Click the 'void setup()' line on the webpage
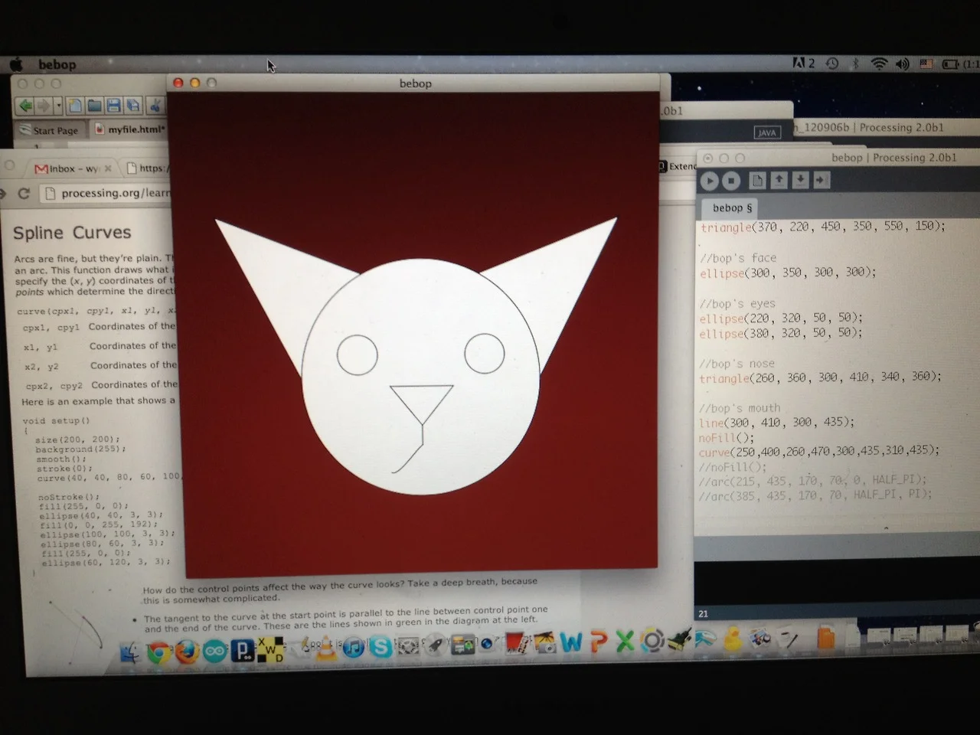The height and width of the screenshot is (735, 980). (57, 421)
